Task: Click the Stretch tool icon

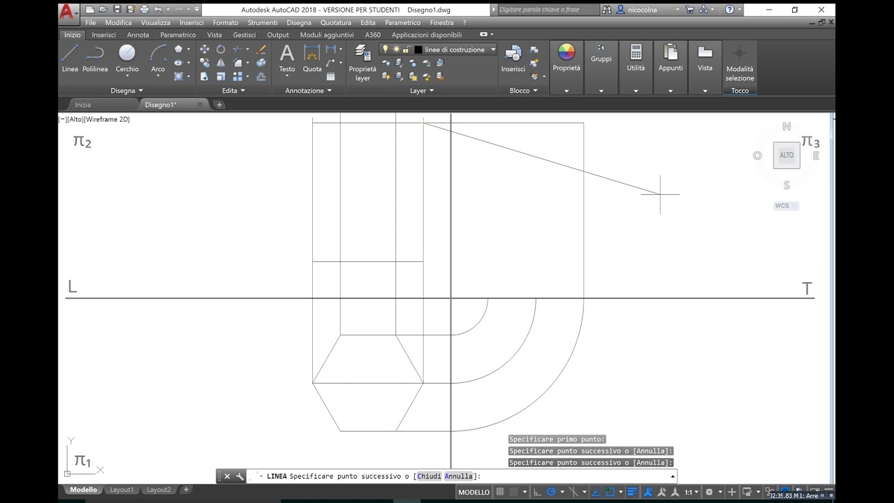Action: (205, 76)
